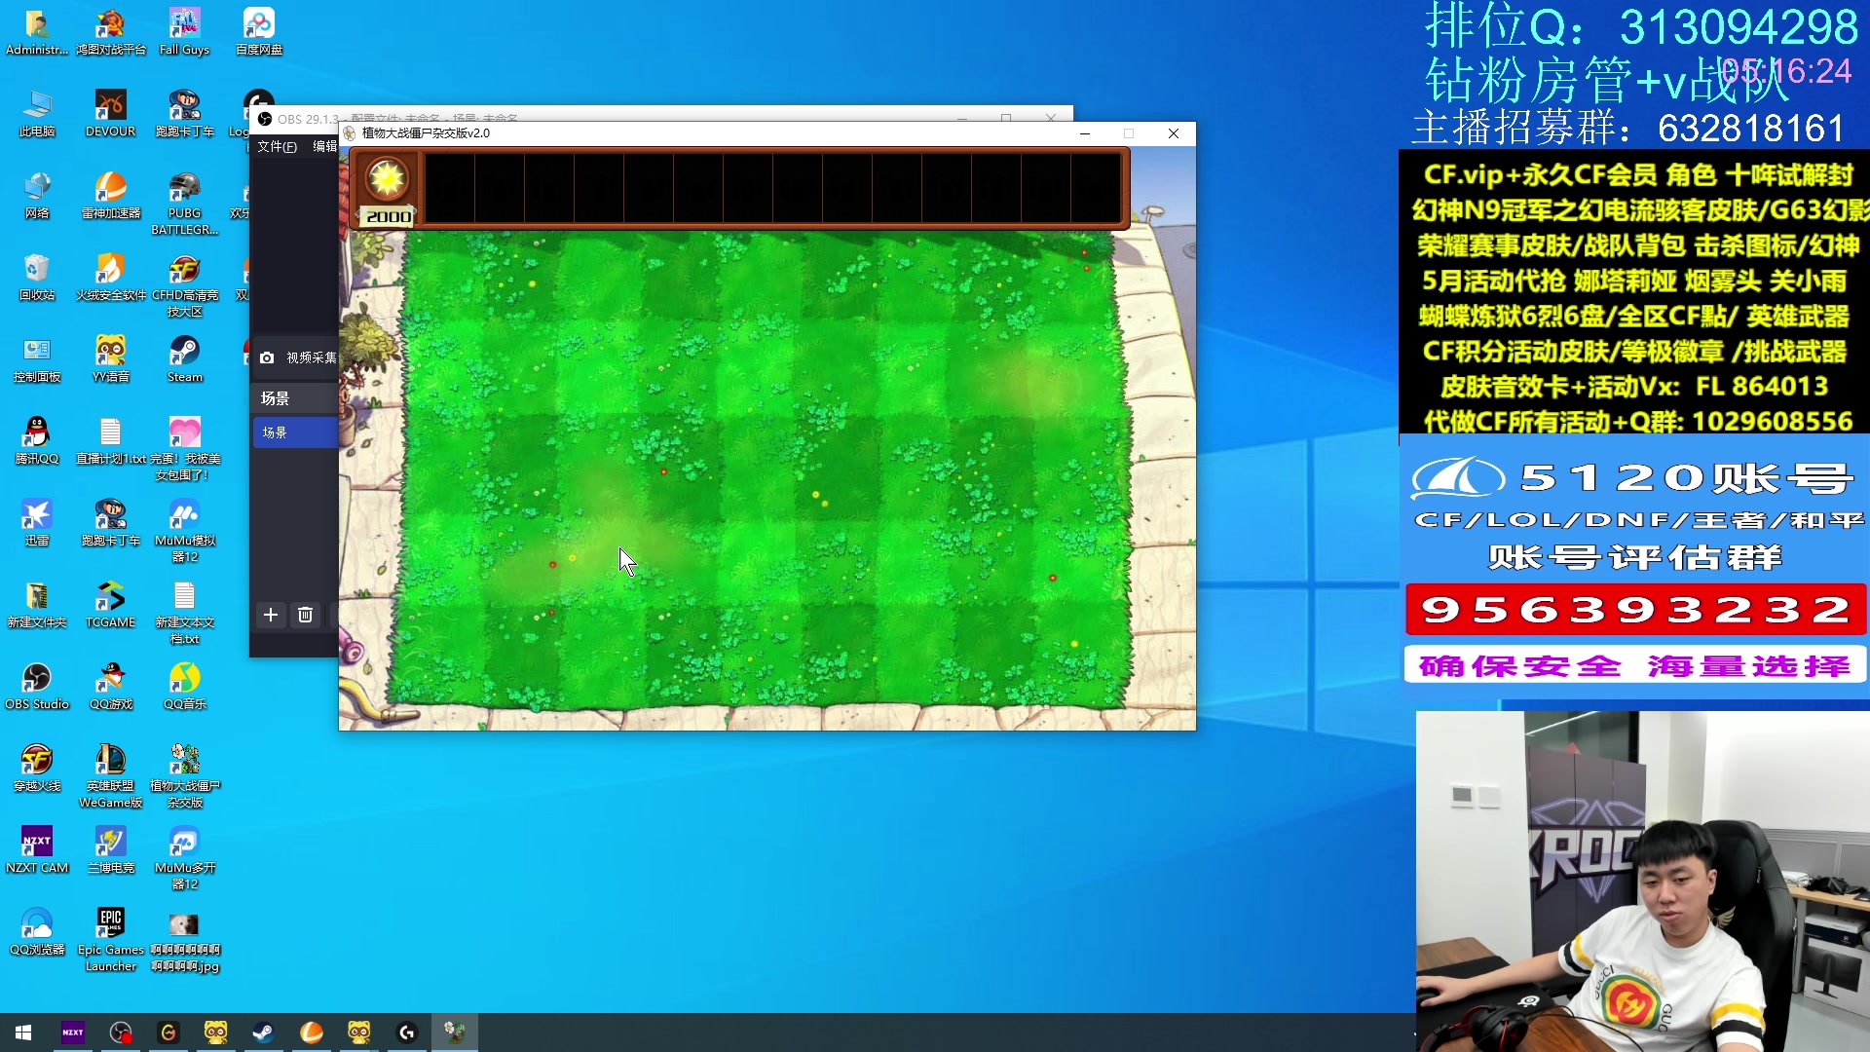Open 此电脑 on the desktop
Viewport: 1870px width, 1052px height.
coord(37,114)
